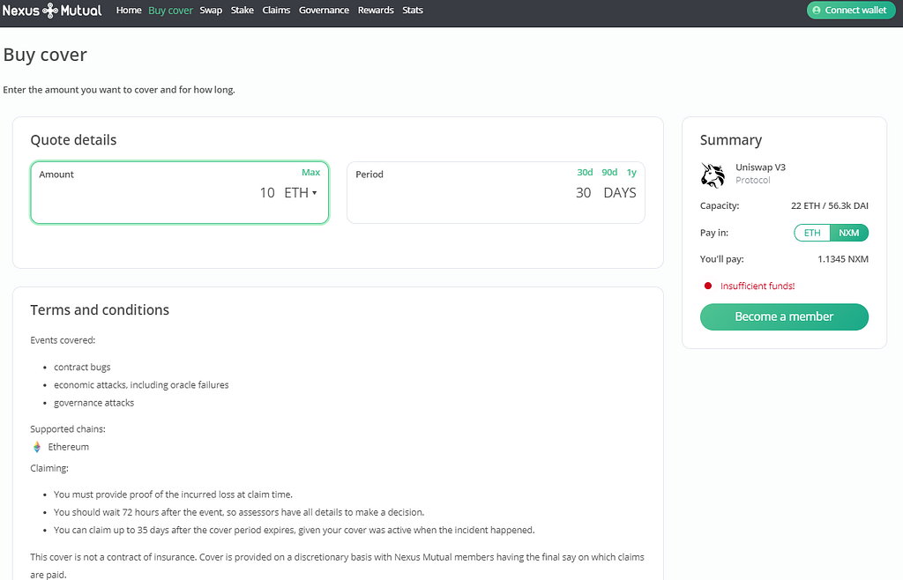The width and height of the screenshot is (903, 580).
Task: Go to the Governance page
Action: (324, 11)
